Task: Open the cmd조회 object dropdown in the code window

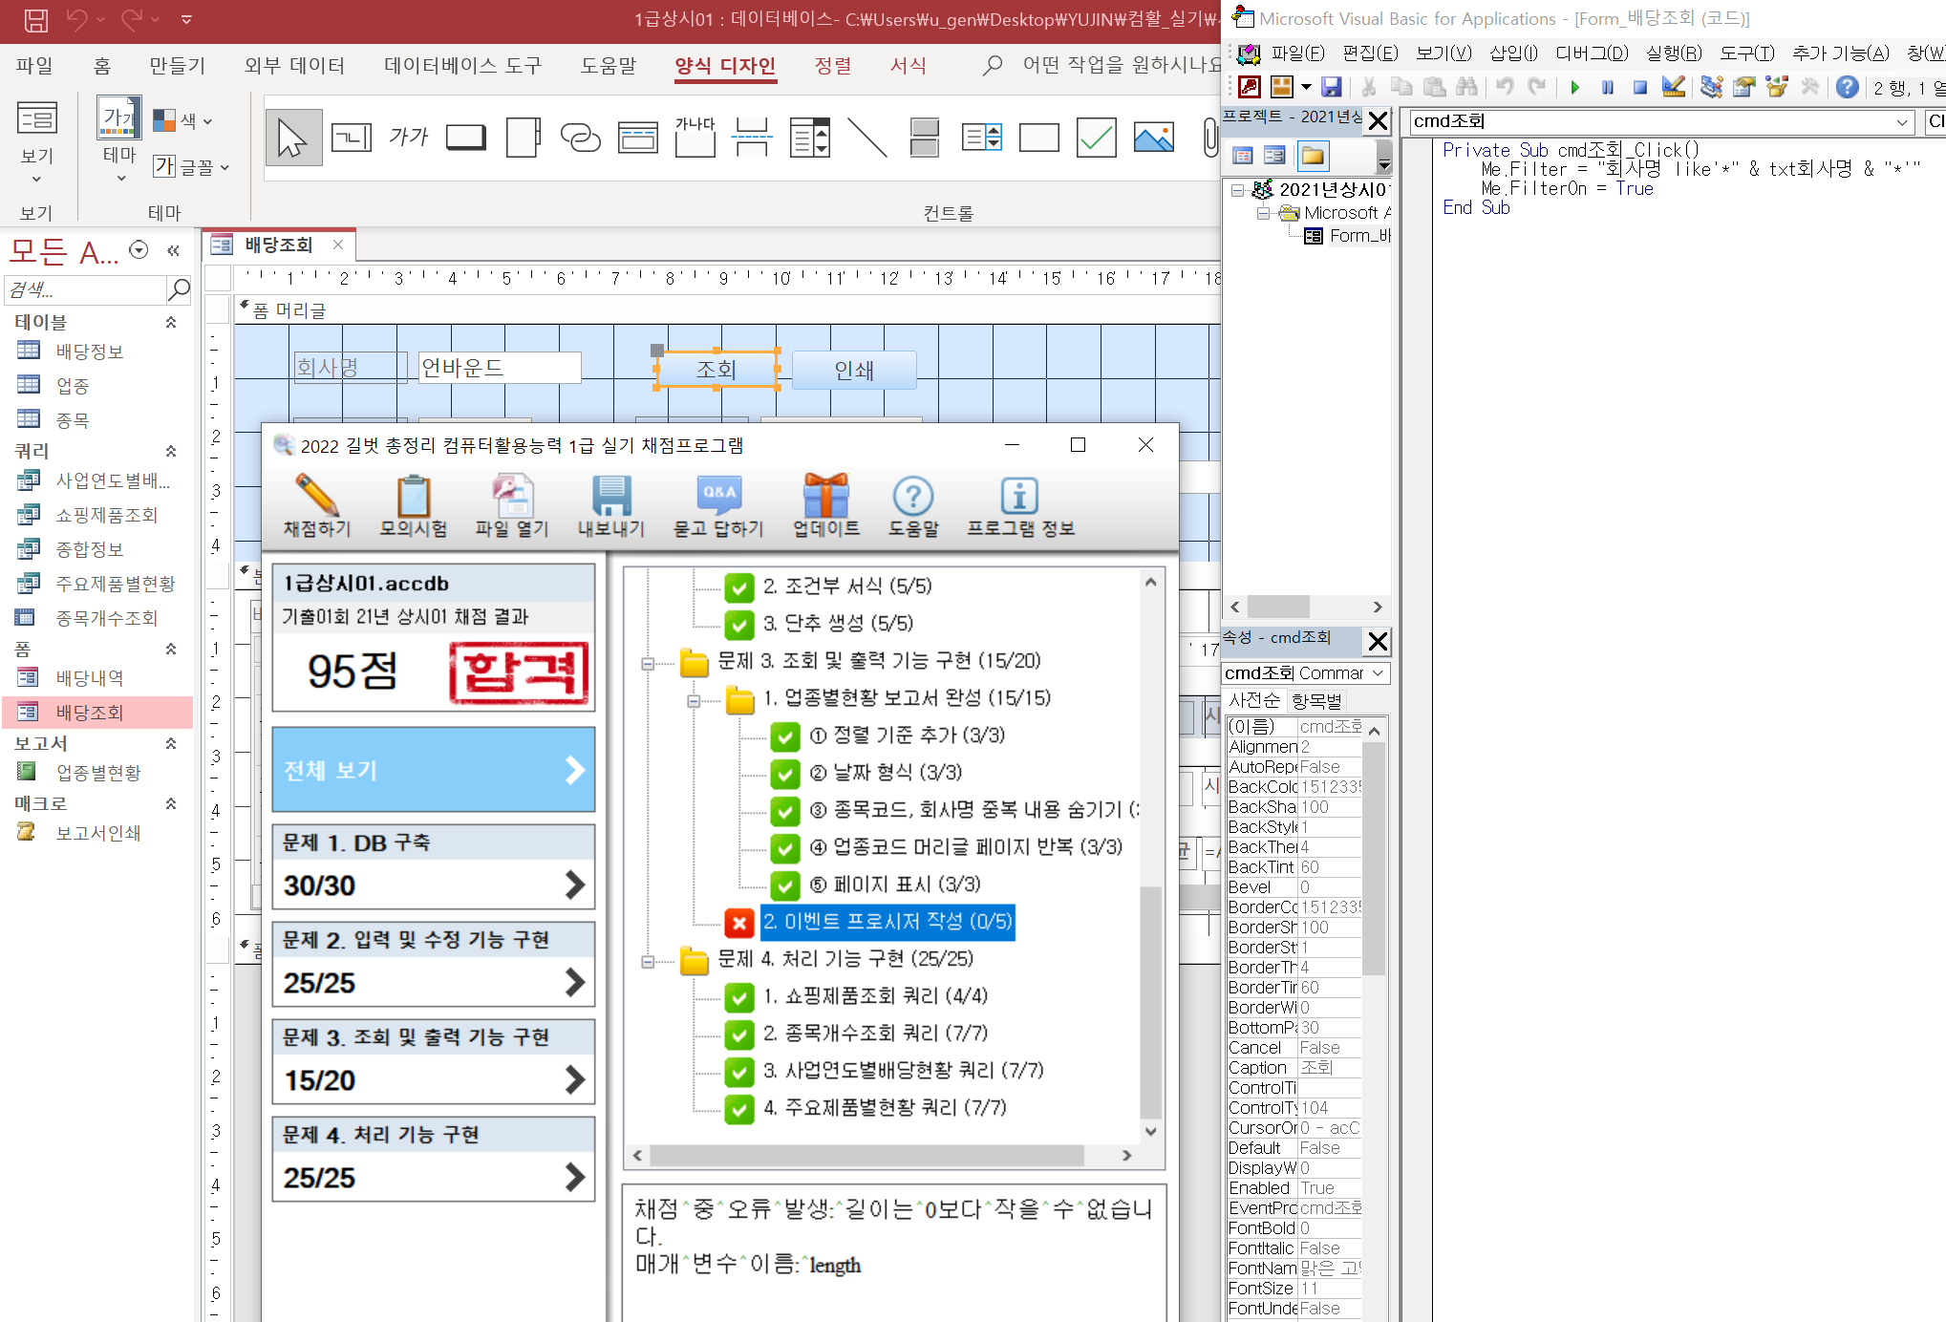Action: (x=1901, y=122)
